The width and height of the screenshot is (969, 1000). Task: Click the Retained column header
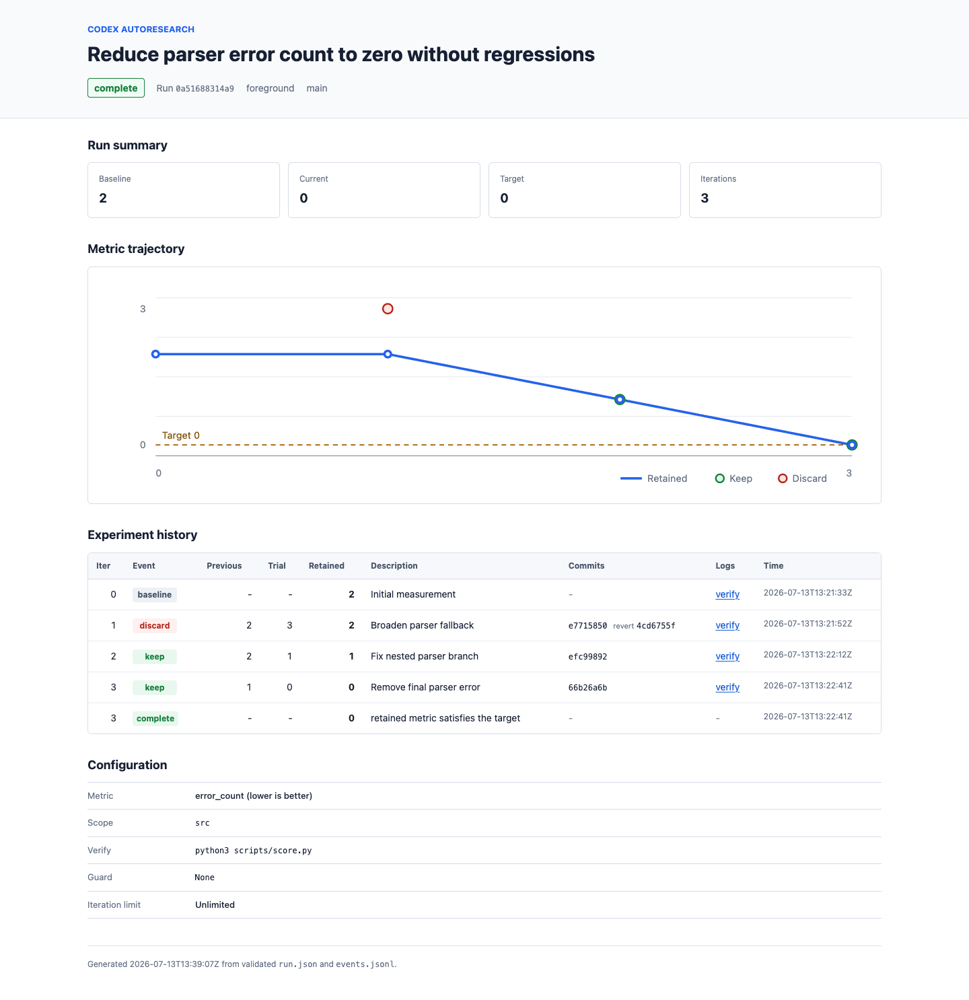[x=326, y=566]
